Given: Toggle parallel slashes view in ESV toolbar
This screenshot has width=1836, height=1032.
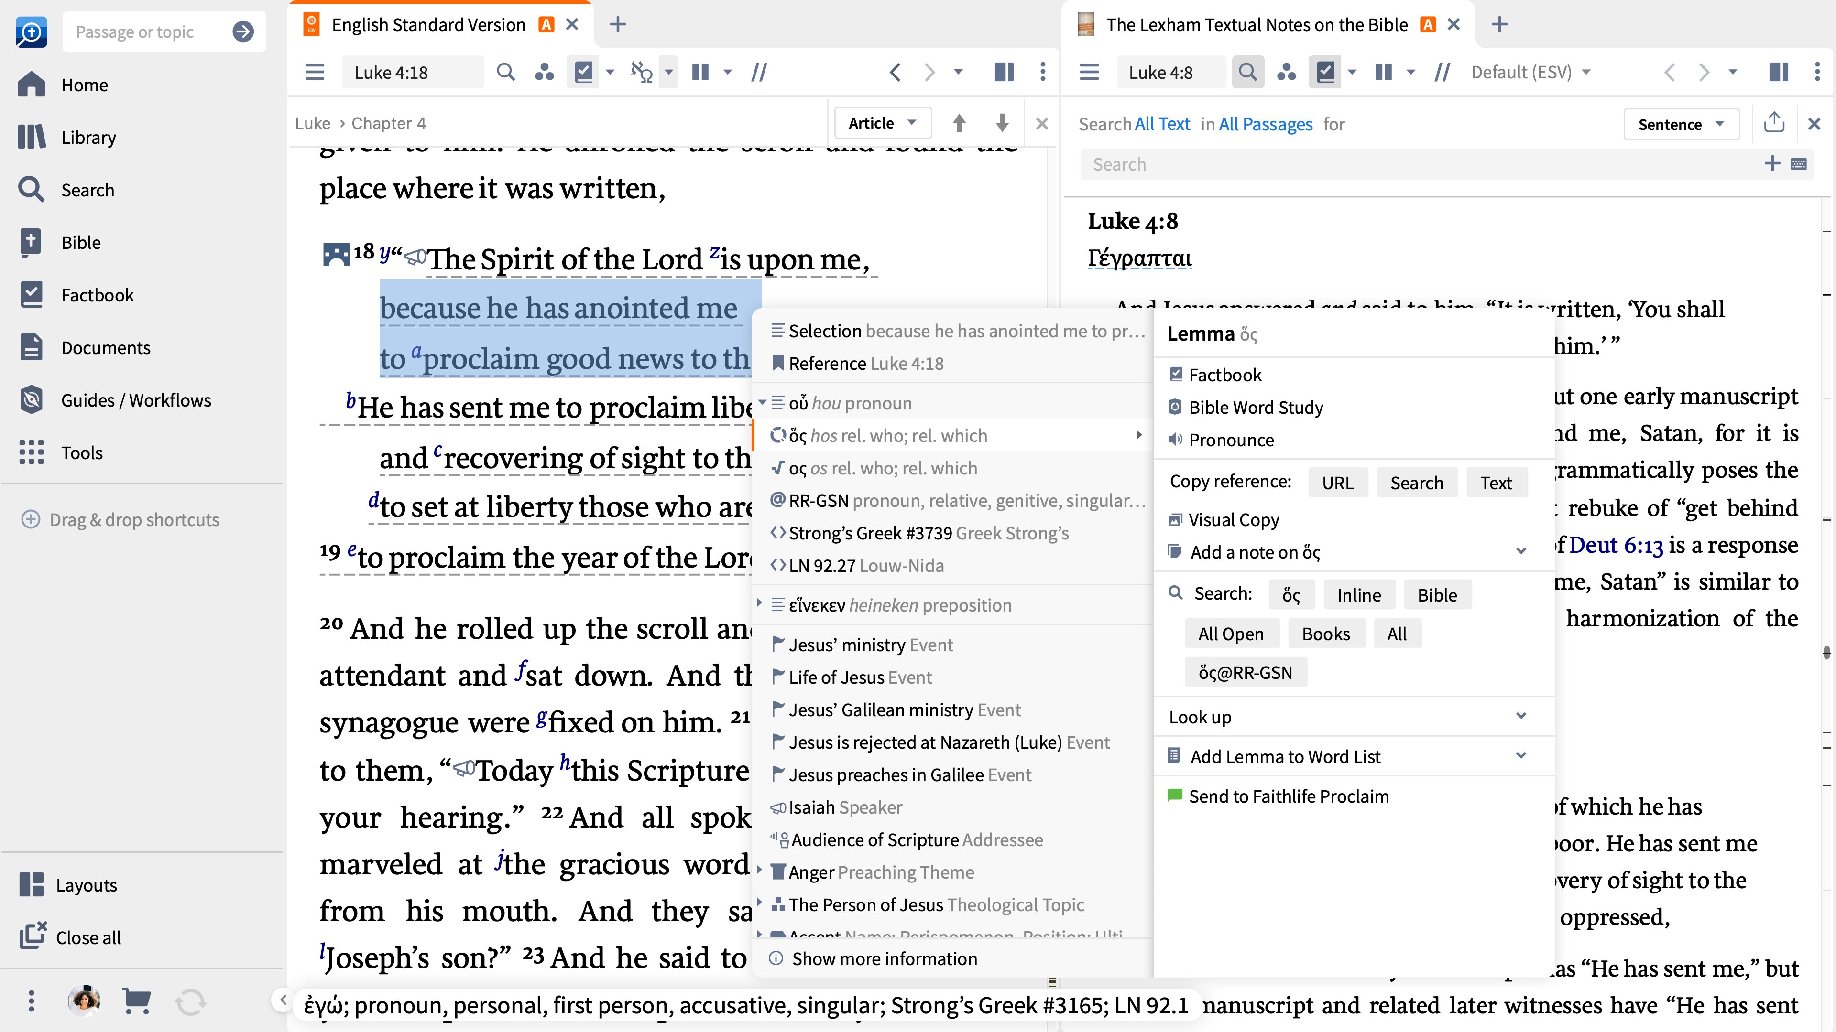Looking at the screenshot, I should click(759, 72).
